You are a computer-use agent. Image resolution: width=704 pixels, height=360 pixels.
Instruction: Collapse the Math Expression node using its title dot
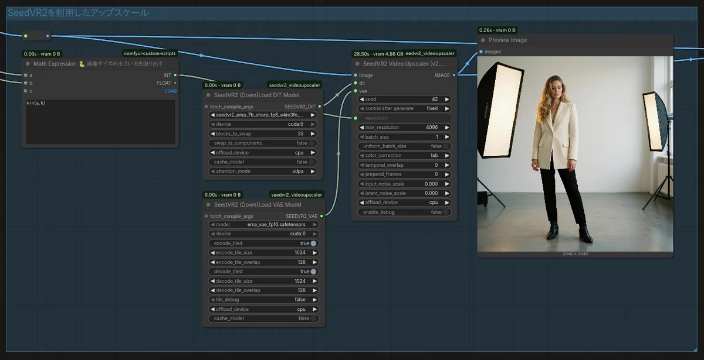[x=28, y=64]
